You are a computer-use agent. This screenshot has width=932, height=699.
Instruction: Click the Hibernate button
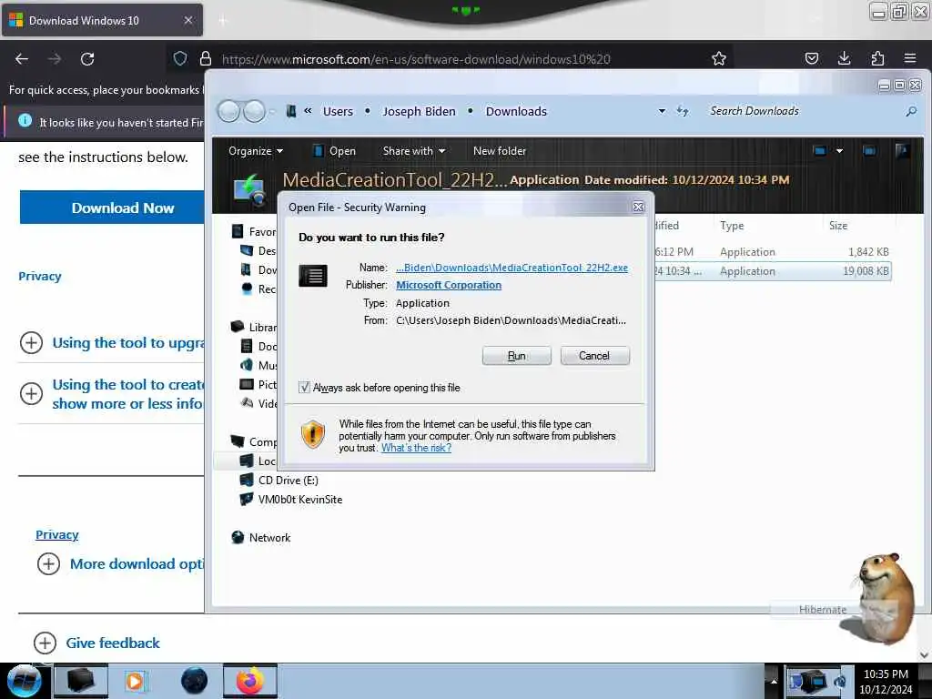[x=823, y=609]
